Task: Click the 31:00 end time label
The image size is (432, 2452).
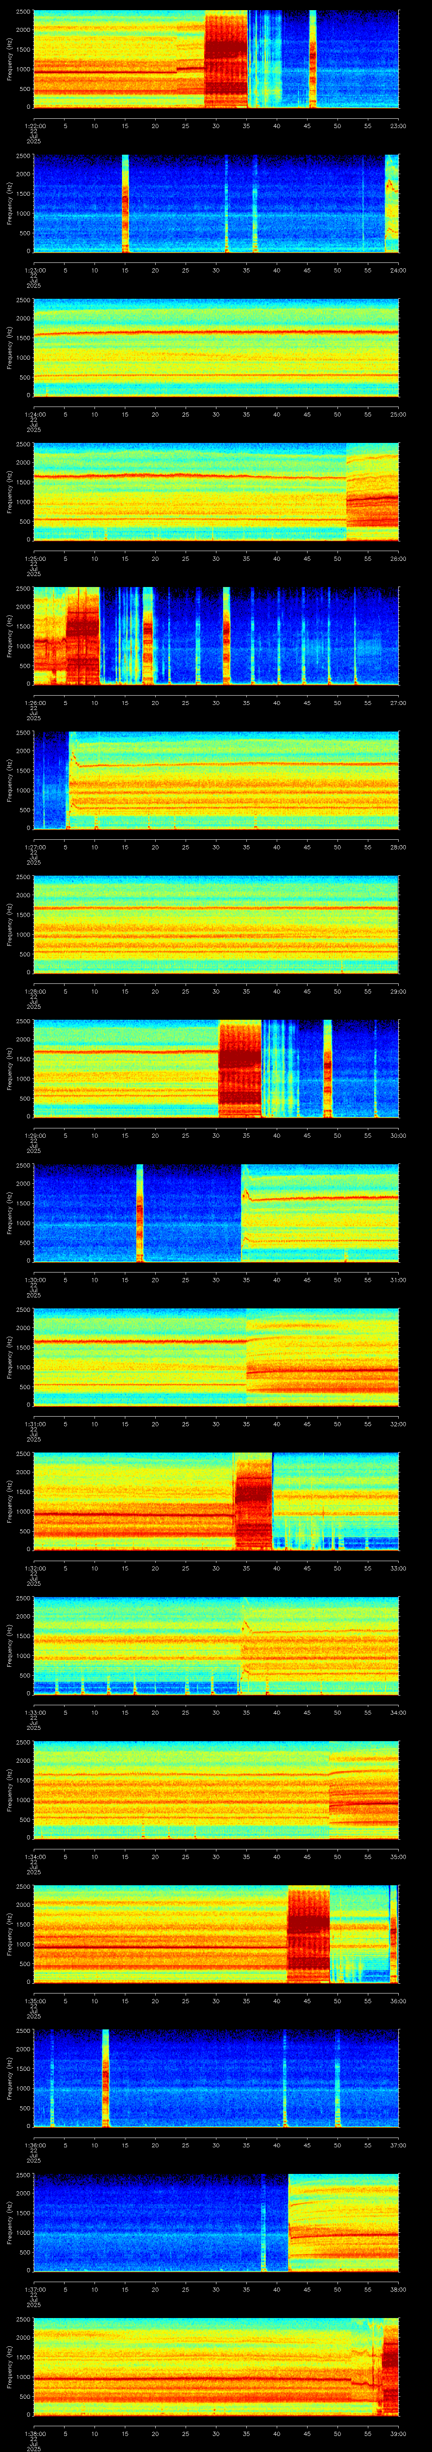Action: click(x=398, y=1279)
